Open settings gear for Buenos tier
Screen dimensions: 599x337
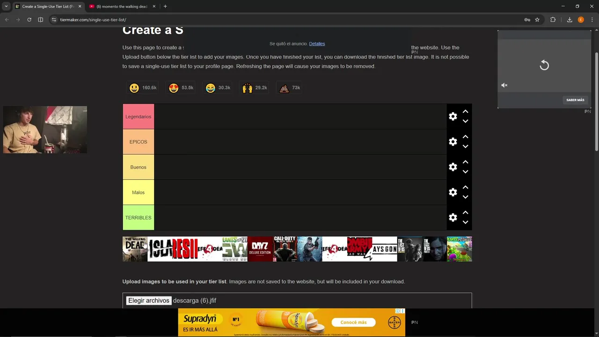453,167
